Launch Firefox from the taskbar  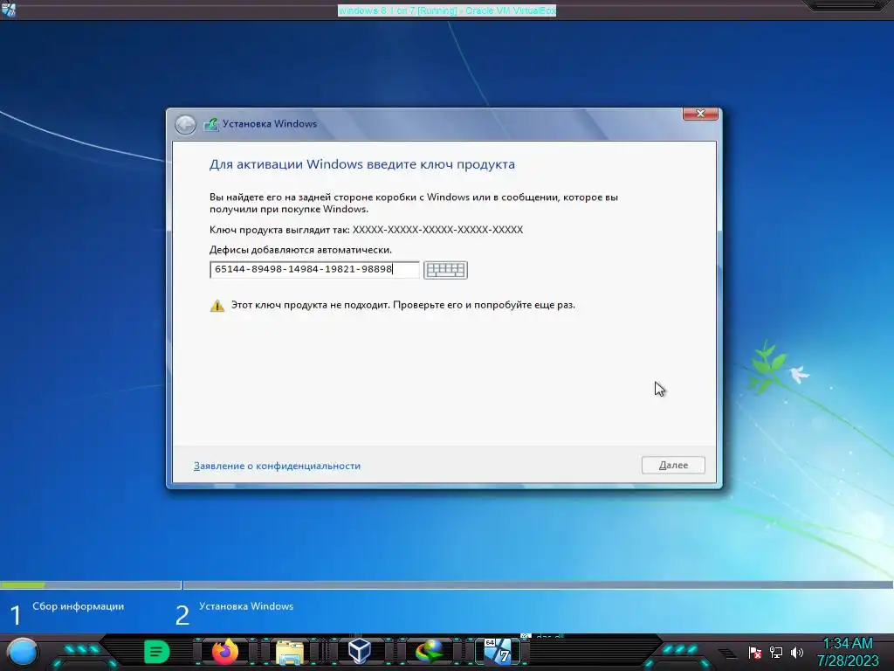coord(224,652)
